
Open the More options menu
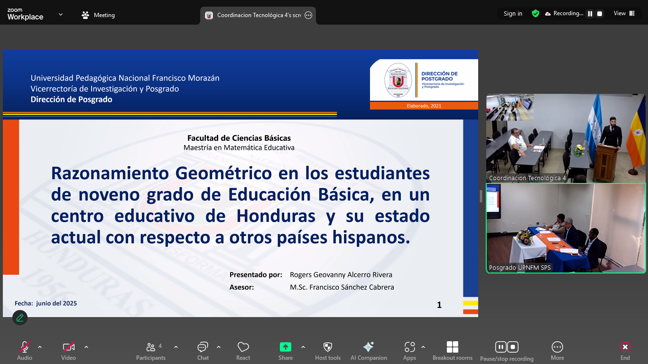[x=557, y=351]
